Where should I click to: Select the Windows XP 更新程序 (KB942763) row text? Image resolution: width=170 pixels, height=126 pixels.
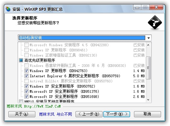(x=58, y=71)
